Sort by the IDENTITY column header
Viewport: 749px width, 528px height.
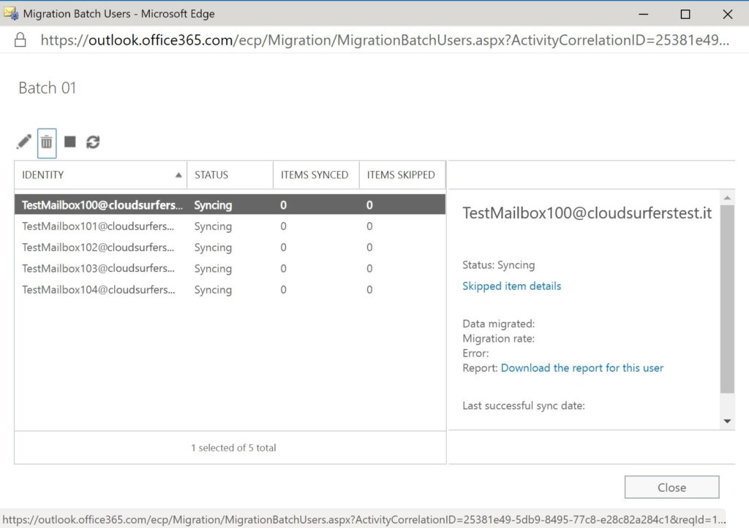(100, 175)
